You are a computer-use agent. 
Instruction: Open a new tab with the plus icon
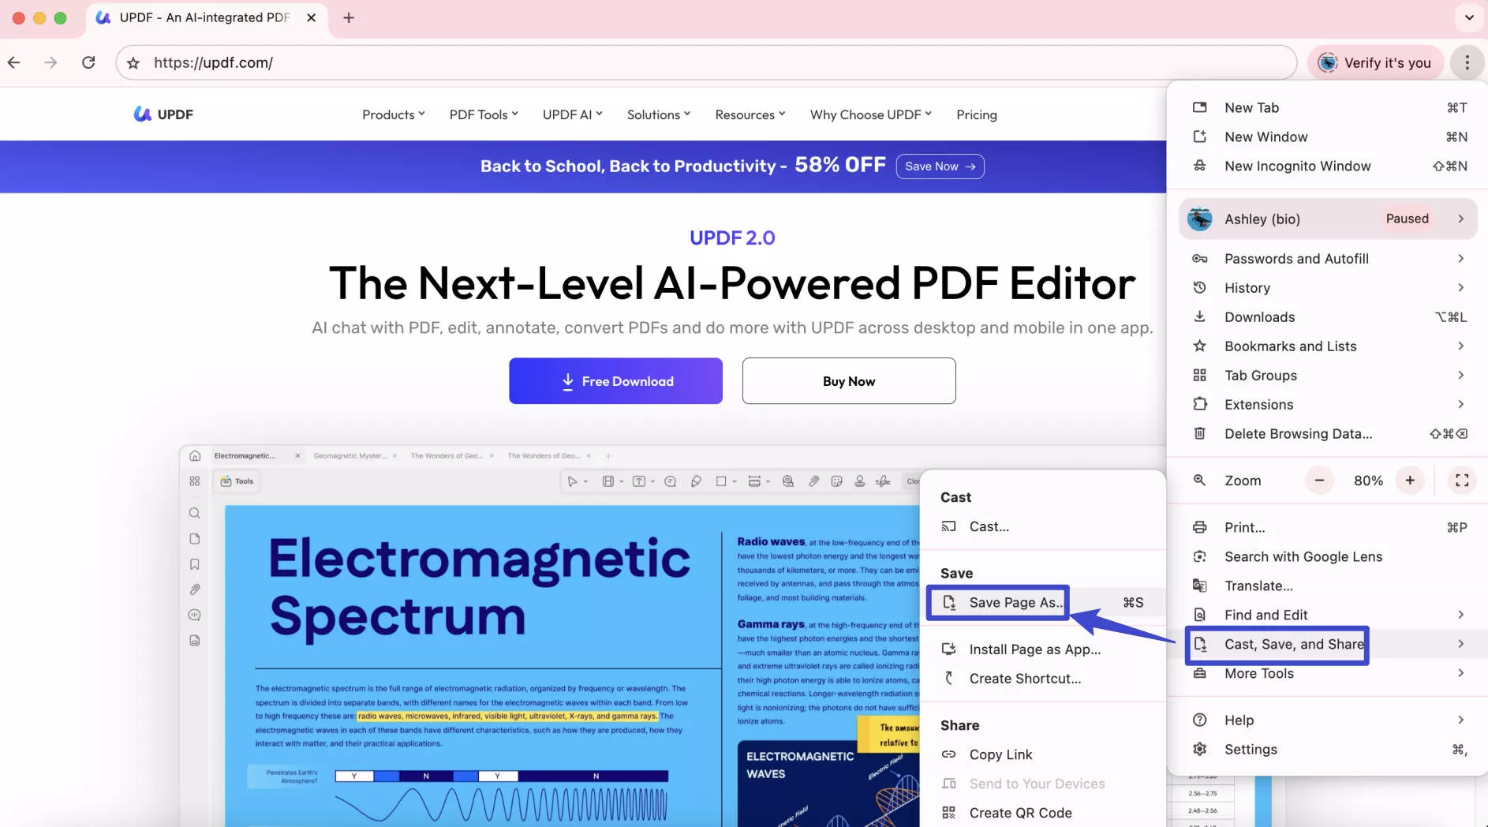[349, 17]
